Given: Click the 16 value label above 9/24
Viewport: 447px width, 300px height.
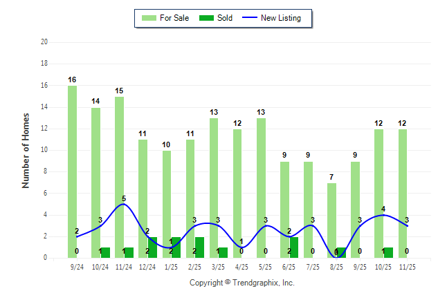Looking at the screenshot, I should [72, 80].
